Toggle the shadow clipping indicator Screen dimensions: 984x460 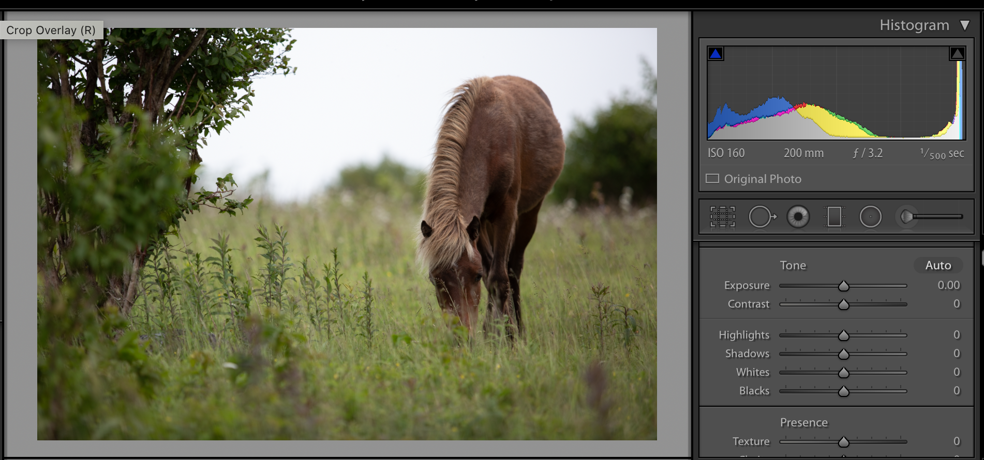click(715, 54)
